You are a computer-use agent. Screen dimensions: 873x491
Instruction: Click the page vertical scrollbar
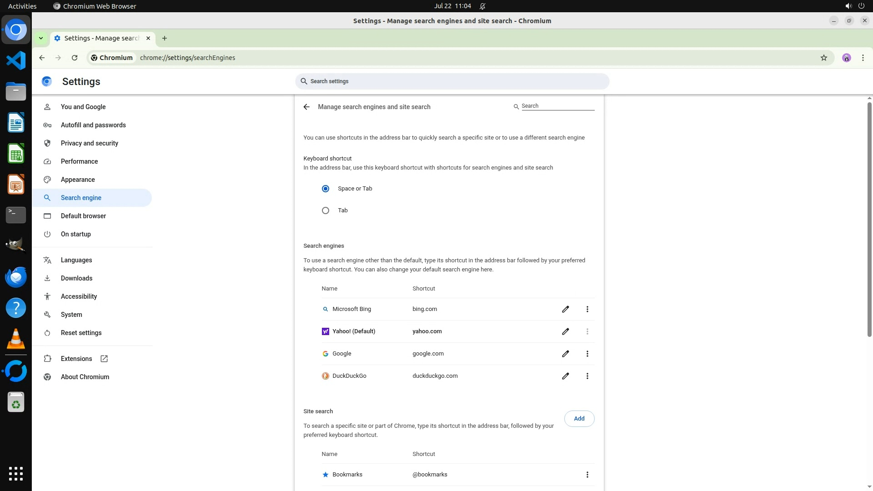[869, 218]
